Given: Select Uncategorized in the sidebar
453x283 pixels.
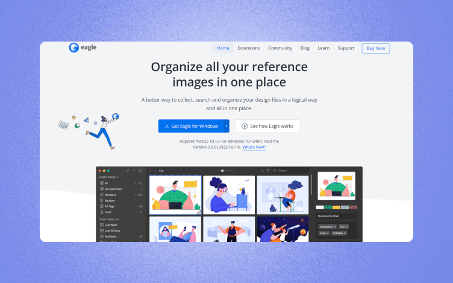Looking at the screenshot, I should pos(121,189).
